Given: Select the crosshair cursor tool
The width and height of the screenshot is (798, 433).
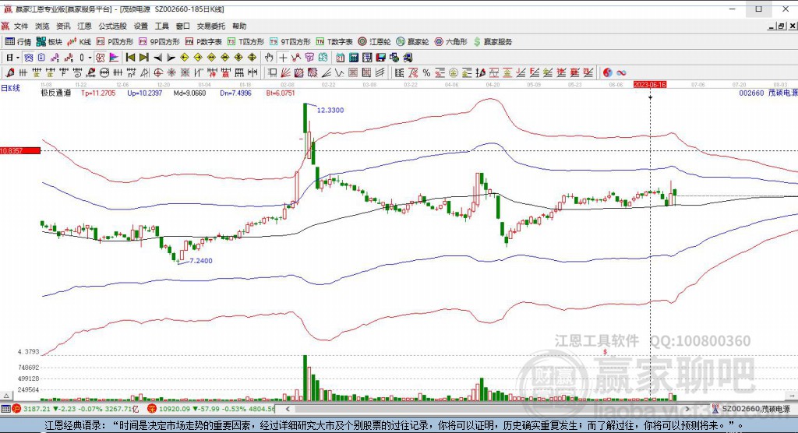Looking at the screenshot, I should [x=283, y=58].
